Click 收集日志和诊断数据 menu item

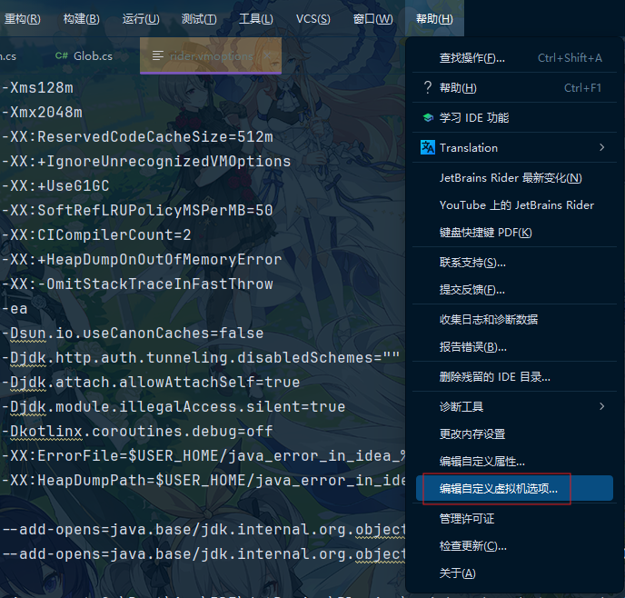tap(488, 319)
